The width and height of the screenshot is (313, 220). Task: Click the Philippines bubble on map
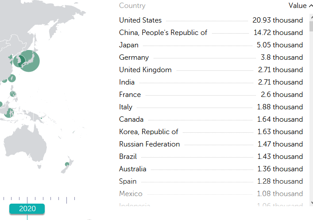(13, 94)
